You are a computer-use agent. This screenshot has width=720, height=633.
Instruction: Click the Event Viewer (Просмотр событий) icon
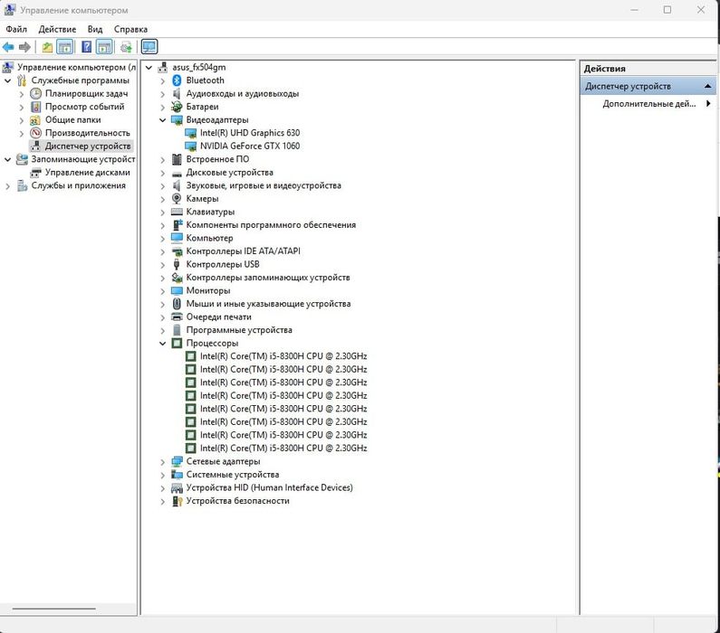click(x=36, y=107)
